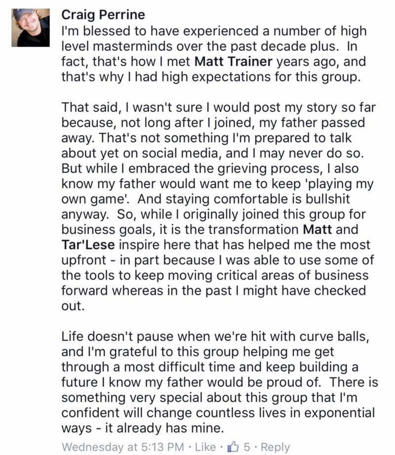This screenshot has height=455, width=395.
Task: Open the tagged Matt Trainer profile
Action: pyautogui.click(x=234, y=62)
